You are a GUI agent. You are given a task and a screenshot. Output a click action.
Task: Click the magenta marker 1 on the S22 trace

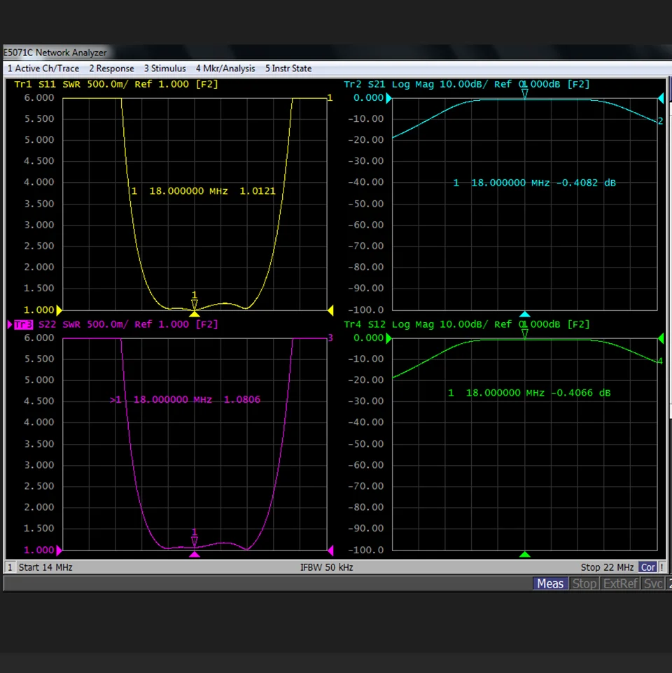[x=195, y=539]
